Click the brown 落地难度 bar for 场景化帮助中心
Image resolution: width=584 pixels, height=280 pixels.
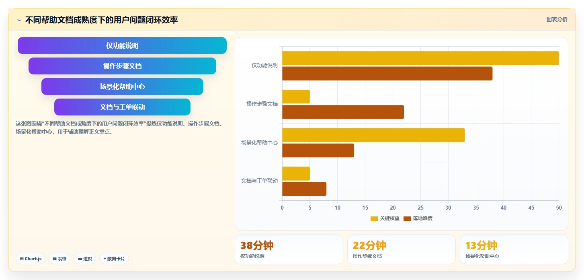318,150
